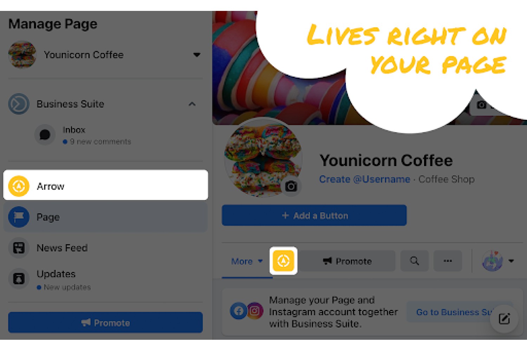Expand the Younicorn Coffee page selector dropdown
527x351 pixels.
click(x=197, y=55)
